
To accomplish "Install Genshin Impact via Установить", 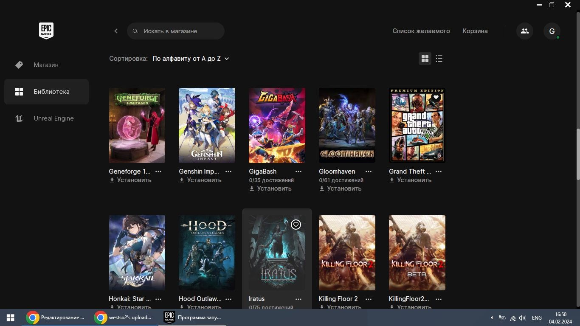I will [x=200, y=180].
